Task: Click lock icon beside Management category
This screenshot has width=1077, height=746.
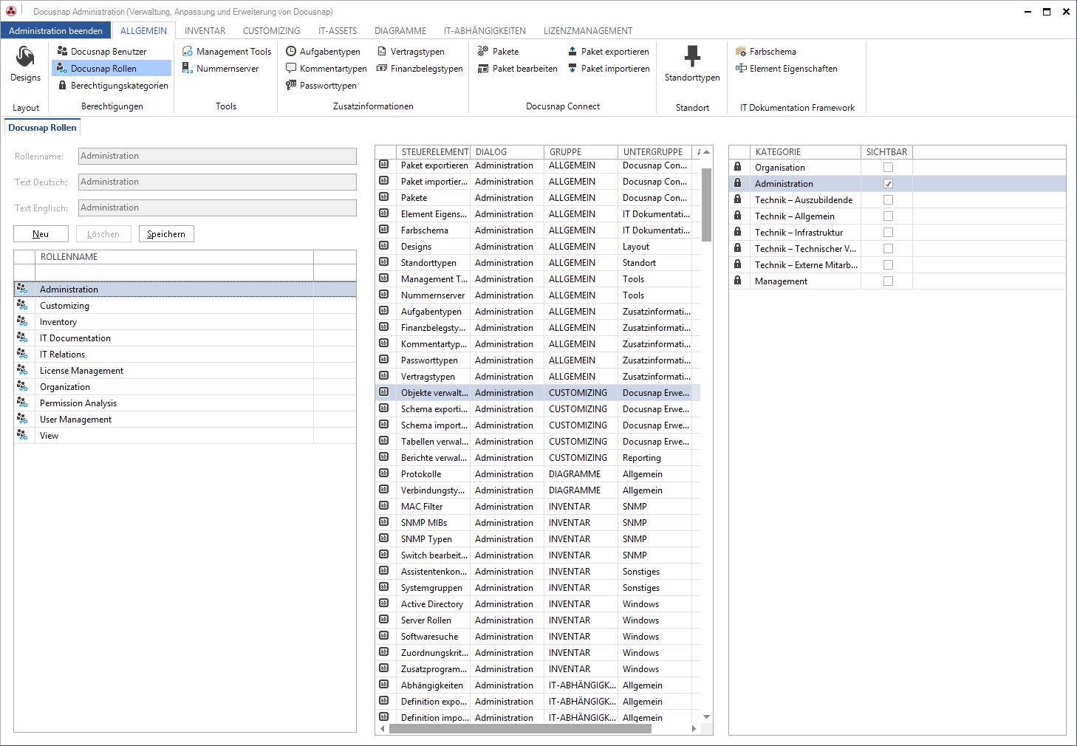Action: tap(737, 281)
